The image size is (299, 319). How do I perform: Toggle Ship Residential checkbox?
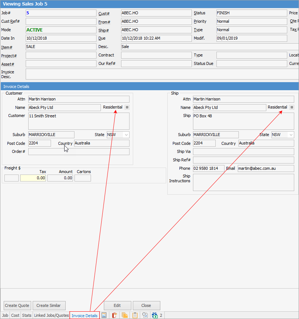click(292, 107)
